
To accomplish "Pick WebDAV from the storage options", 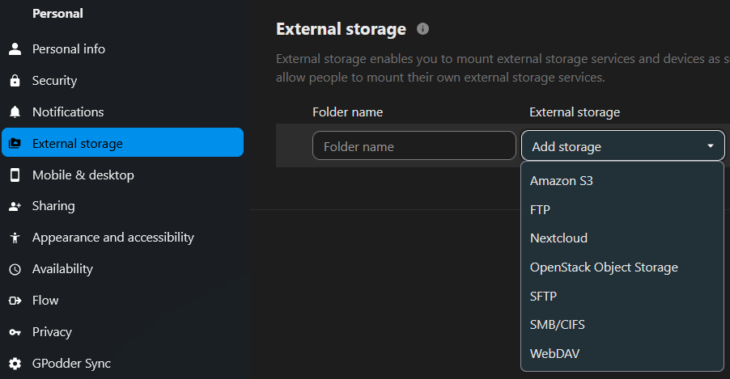I will 554,353.
